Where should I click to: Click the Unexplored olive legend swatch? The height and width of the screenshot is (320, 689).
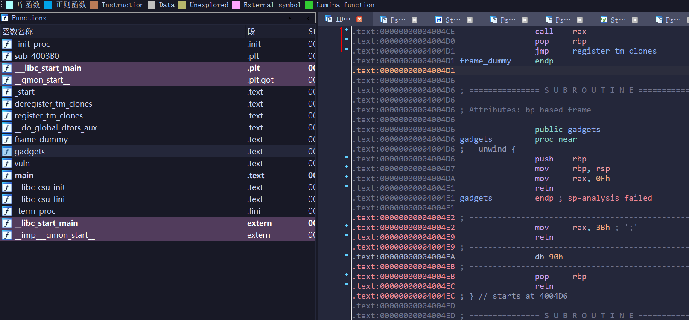click(182, 5)
